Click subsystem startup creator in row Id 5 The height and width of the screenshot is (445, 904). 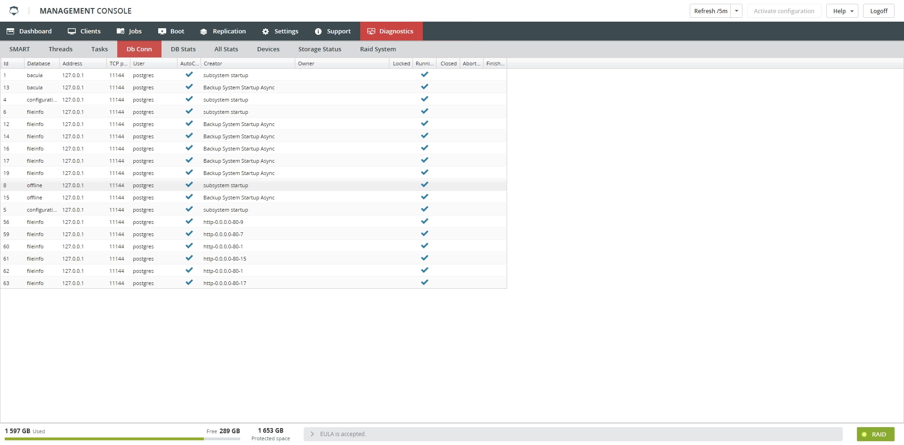click(x=226, y=210)
